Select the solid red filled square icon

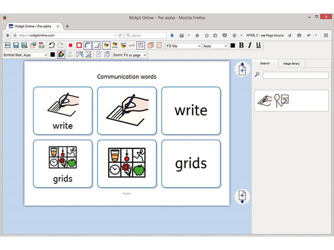click(x=70, y=45)
